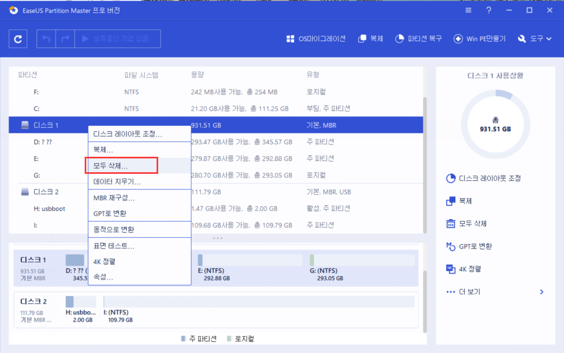Image resolution: width=564 pixels, height=353 pixels.
Task: Click the disk usage donut chart
Action: point(495,124)
